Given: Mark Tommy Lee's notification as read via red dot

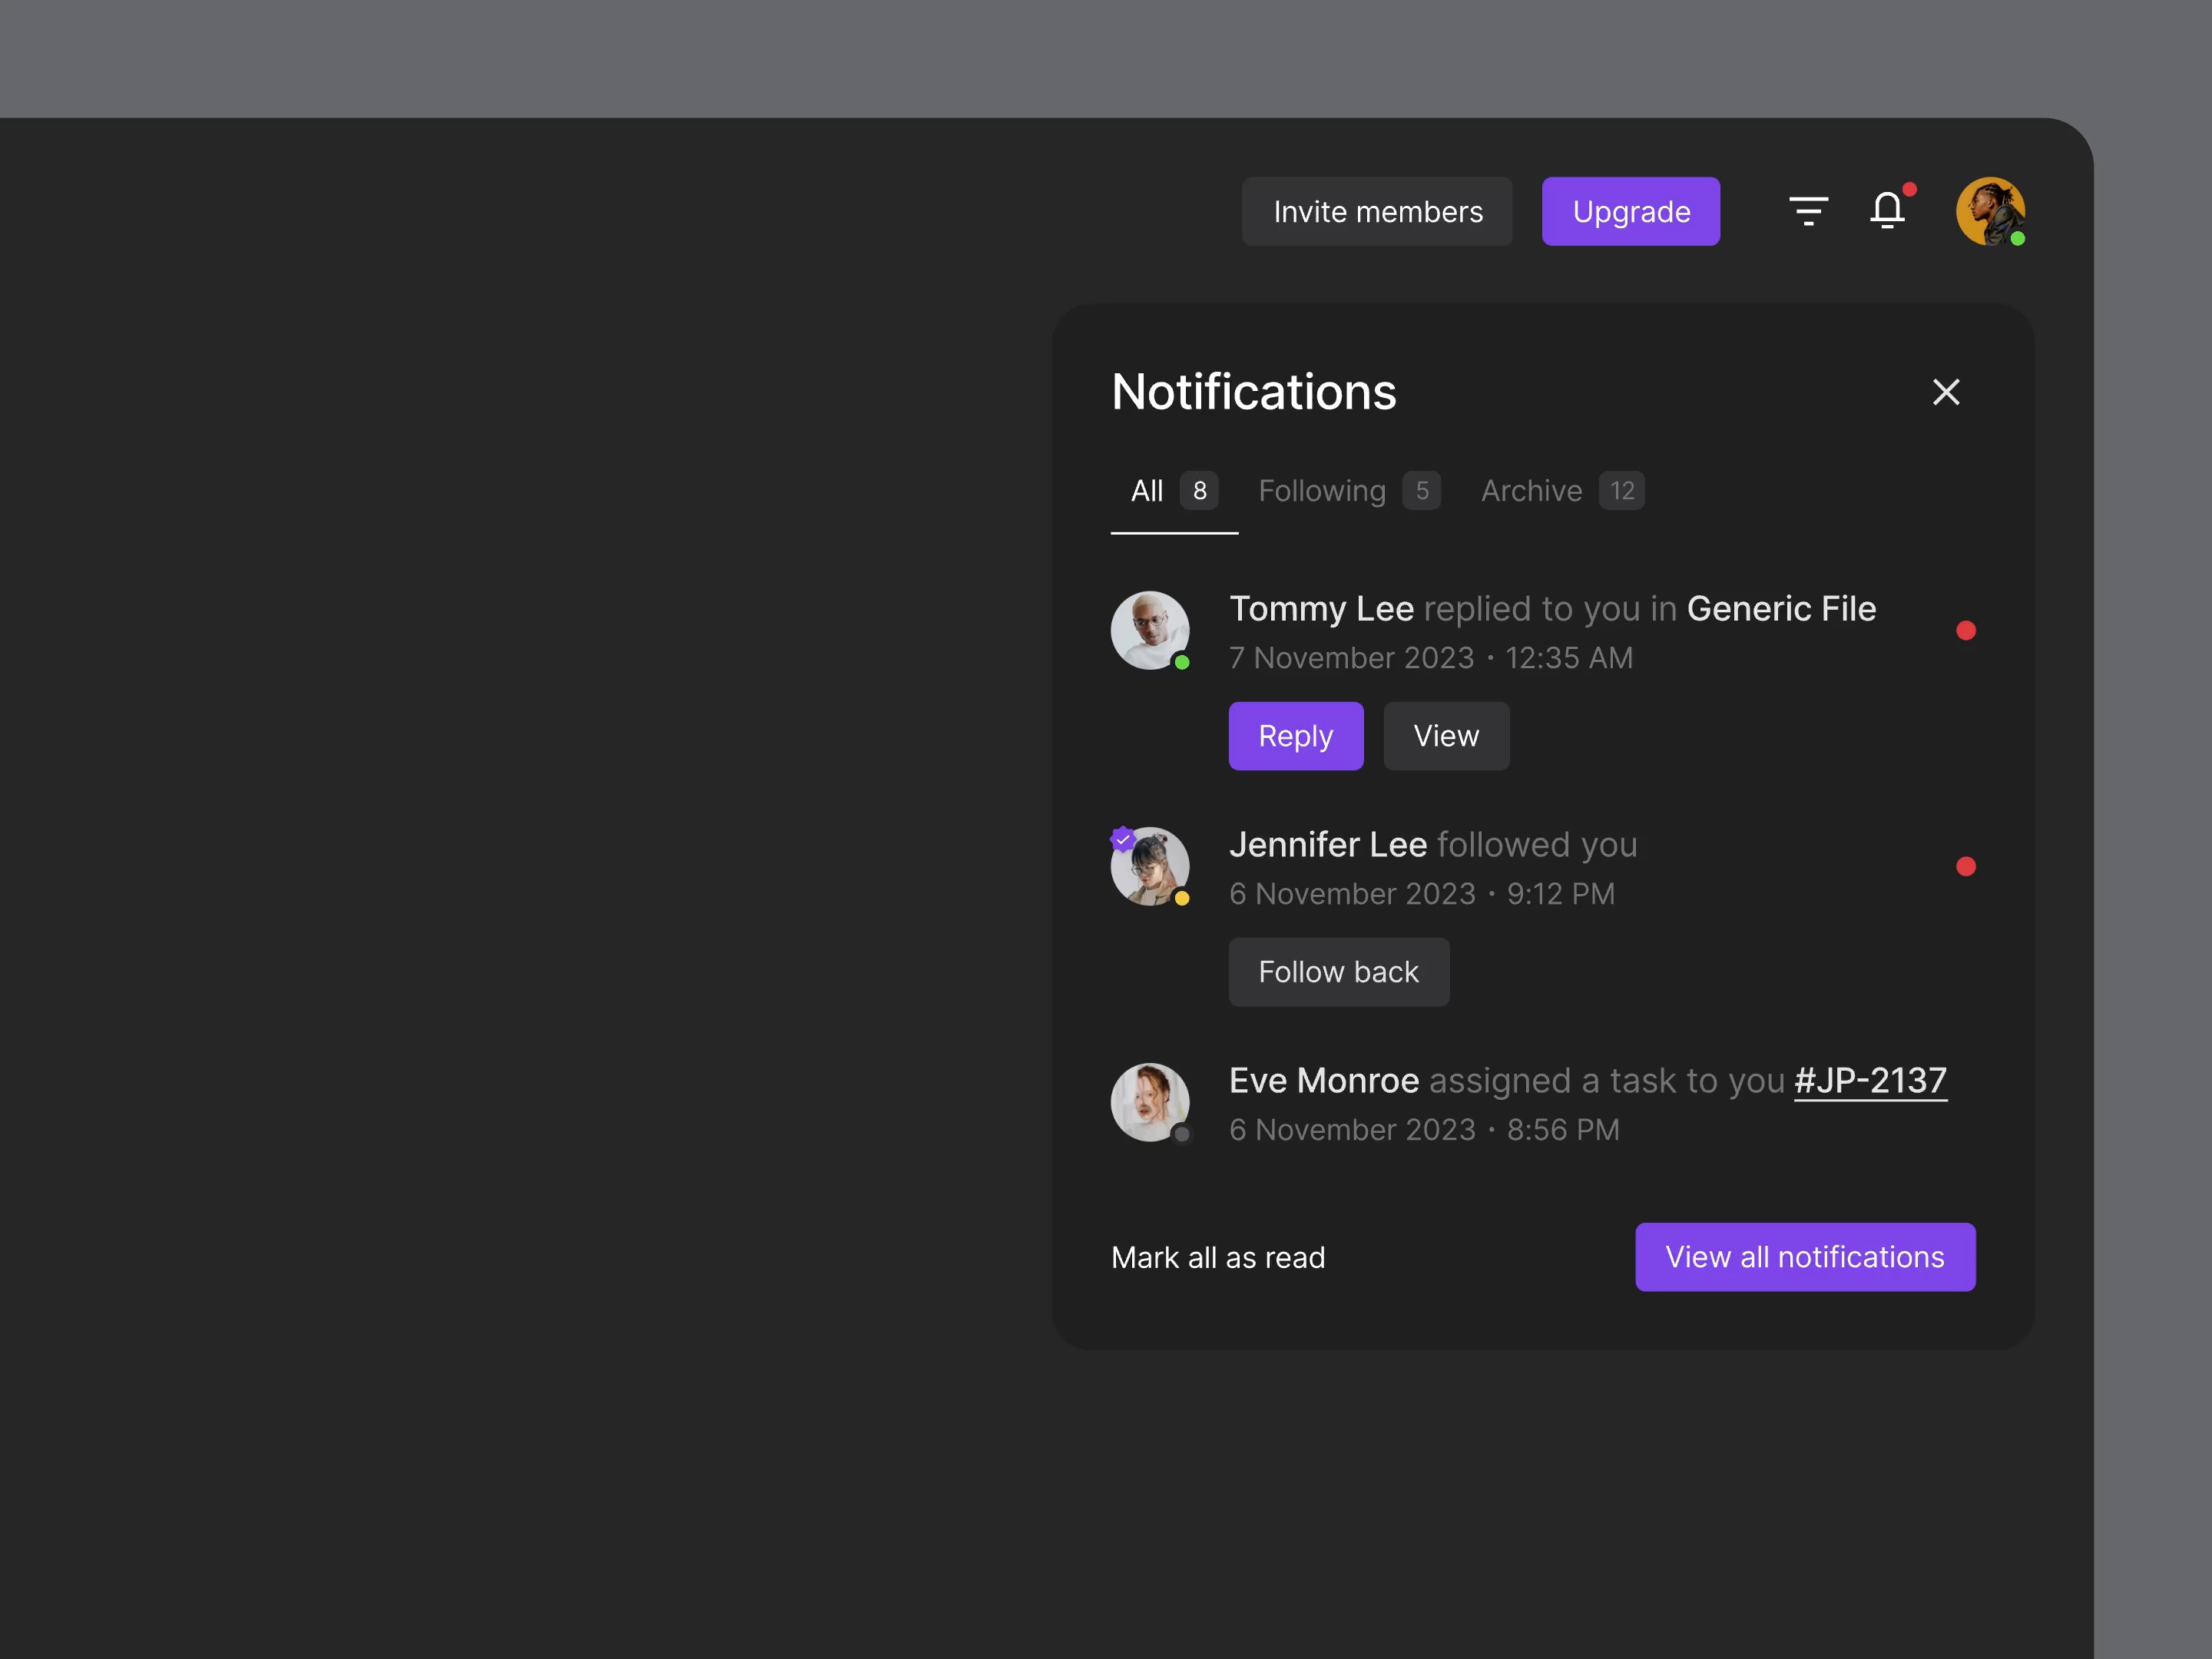Looking at the screenshot, I should [1967, 631].
